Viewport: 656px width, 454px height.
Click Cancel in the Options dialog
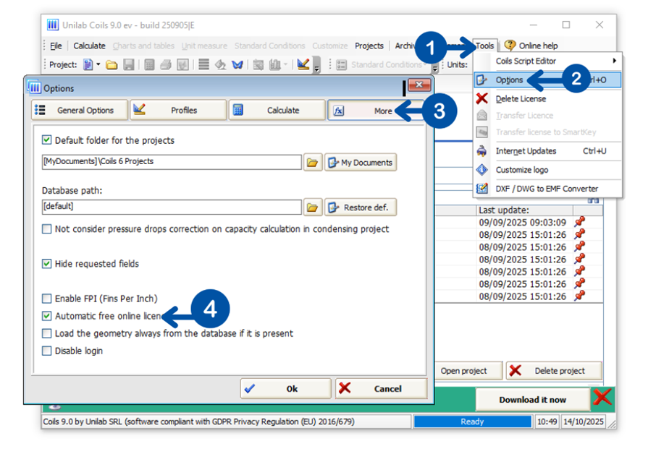coord(381,389)
